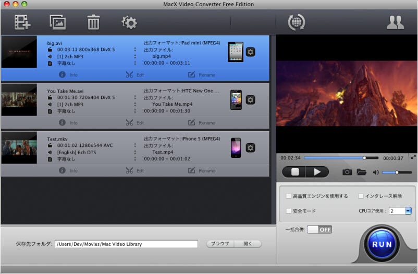
Task: Open the photo slideshow toolbar icon
Action: [57, 22]
